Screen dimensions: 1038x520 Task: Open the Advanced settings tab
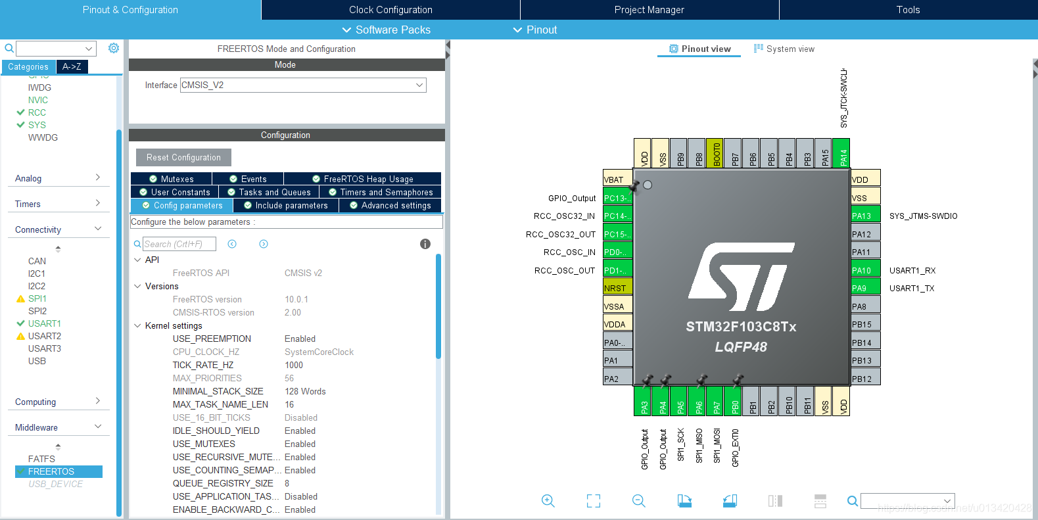[390, 205]
